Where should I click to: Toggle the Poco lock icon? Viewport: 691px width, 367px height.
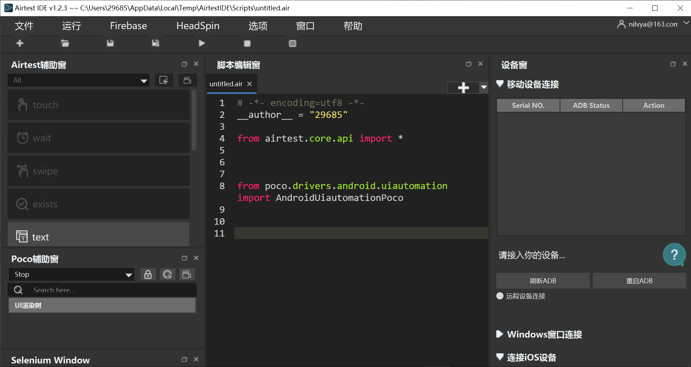click(x=148, y=275)
